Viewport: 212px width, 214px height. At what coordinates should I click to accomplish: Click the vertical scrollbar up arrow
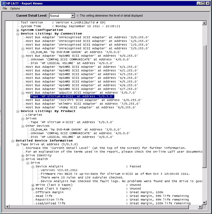tap(204, 23)
